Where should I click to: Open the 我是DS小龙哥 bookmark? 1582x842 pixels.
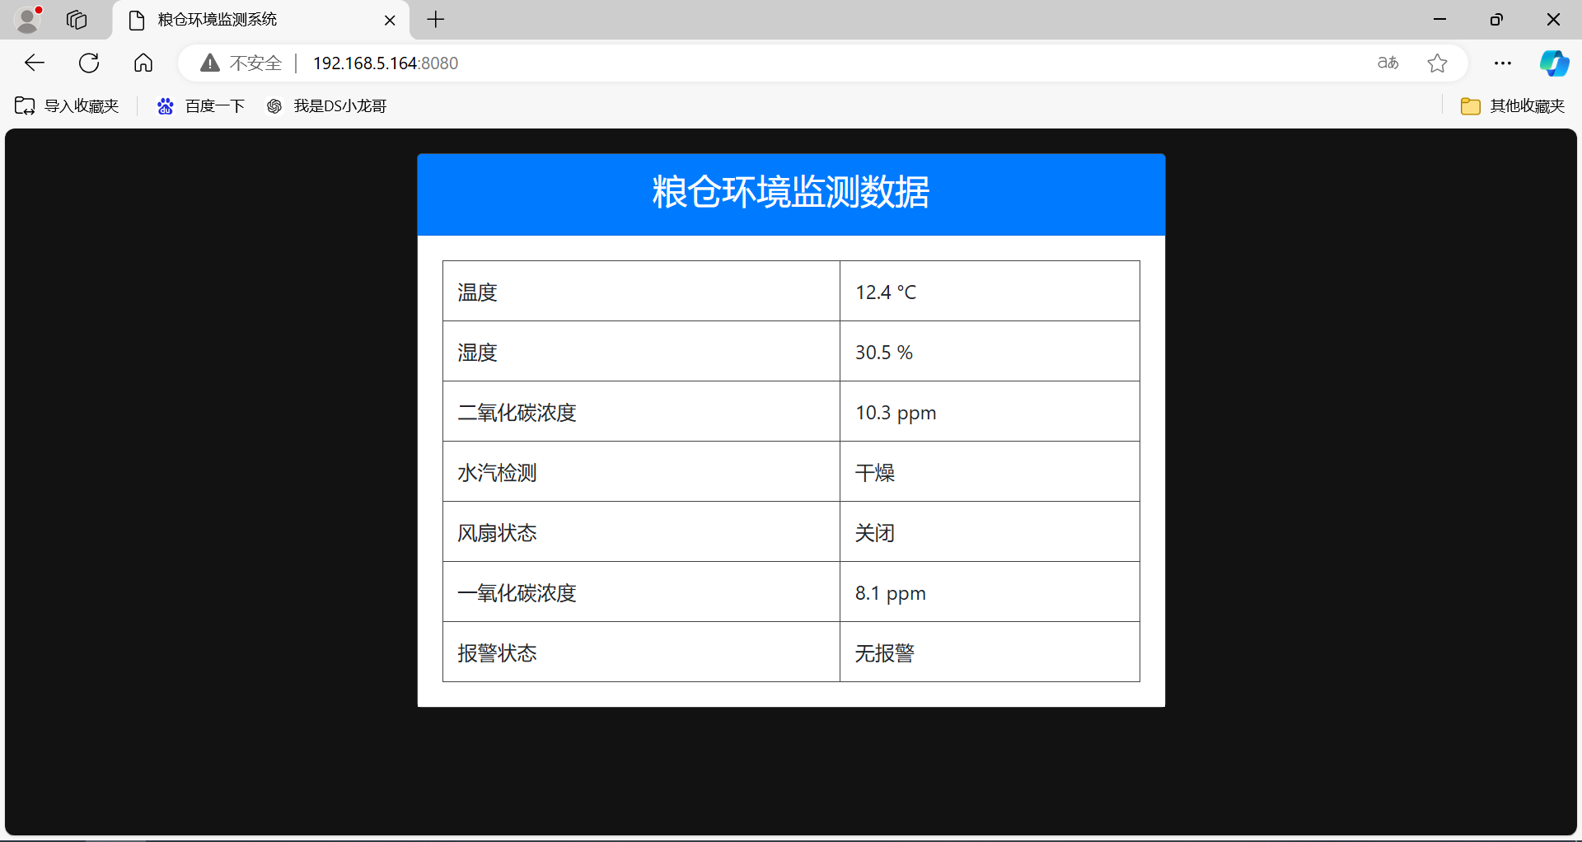pos(327,106)
